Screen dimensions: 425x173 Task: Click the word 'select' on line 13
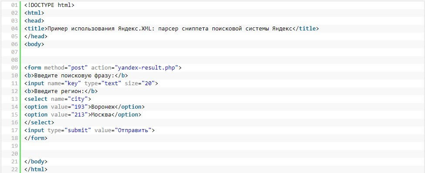[x=37, y=99]
